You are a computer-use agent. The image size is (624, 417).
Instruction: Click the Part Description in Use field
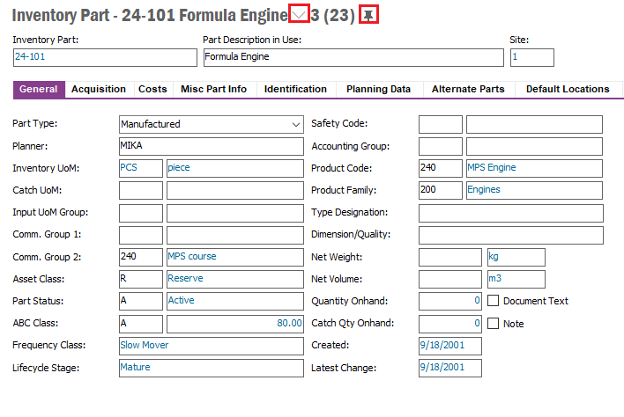[353, 57]
